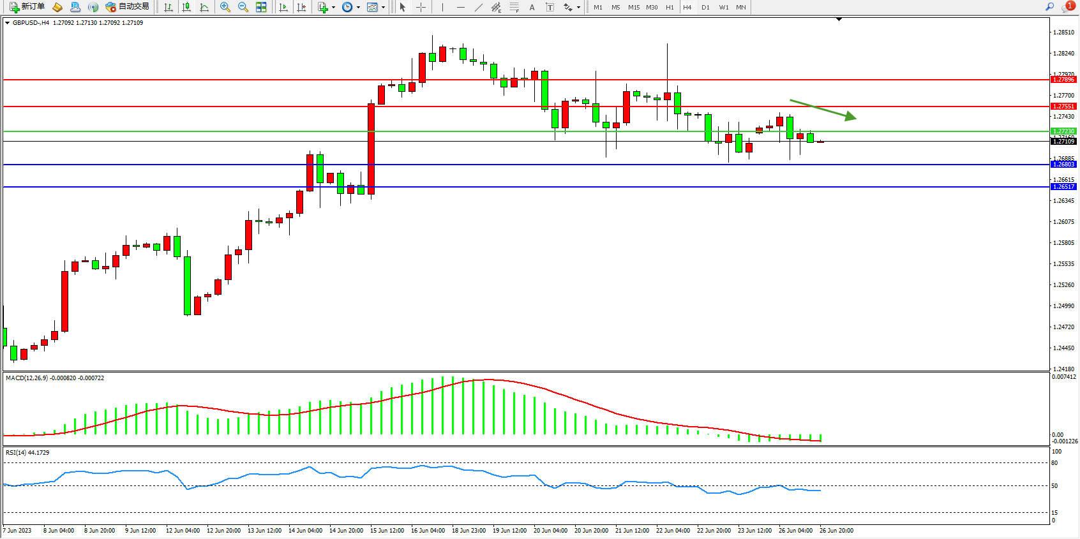The width and height of the screenshot is (1080, 539).
Task: Draw a horizontal line tool
Action: tap(460, 7)
